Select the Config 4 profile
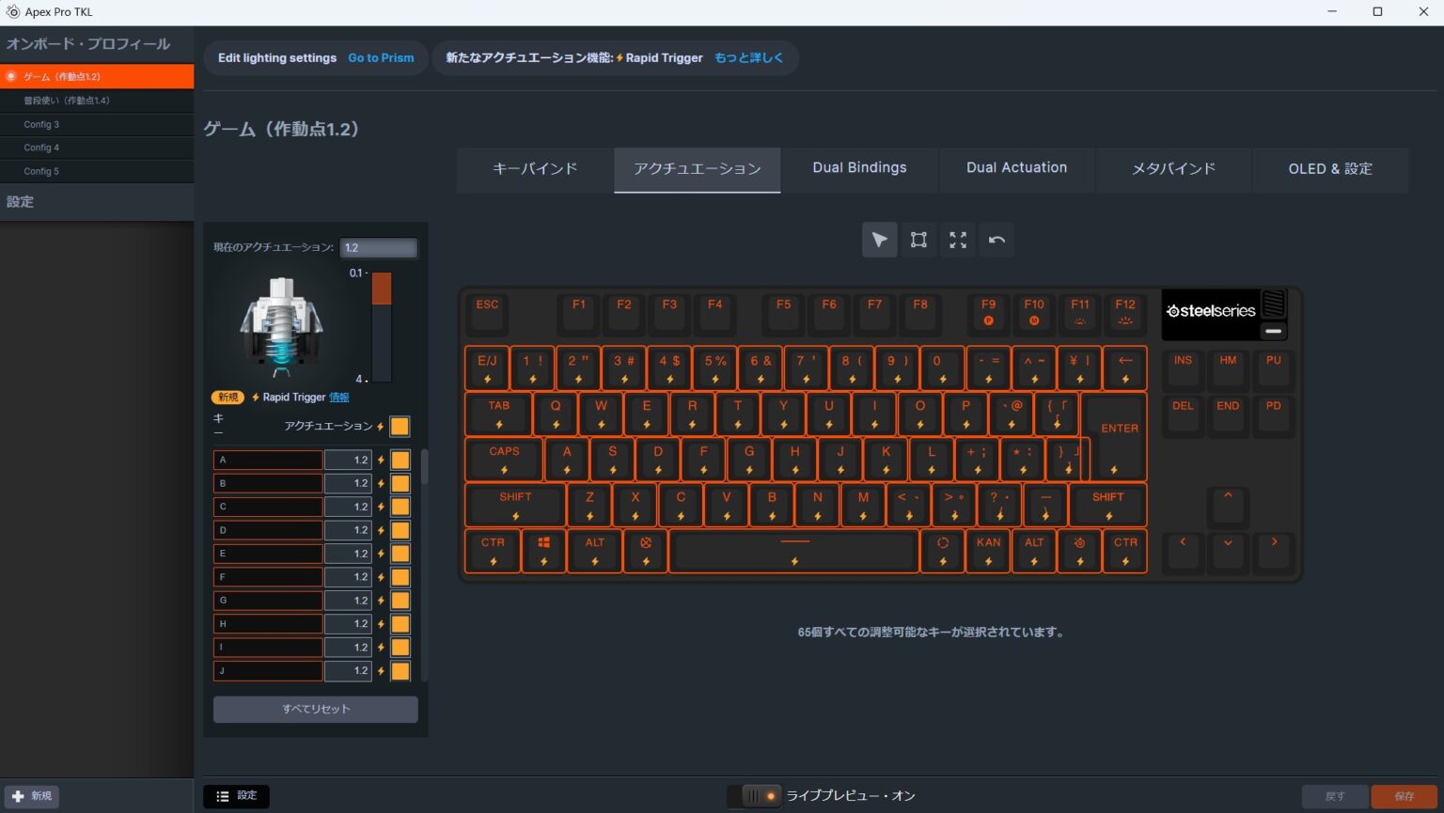This screenshot has height=813, width=1444. (97, 148)
